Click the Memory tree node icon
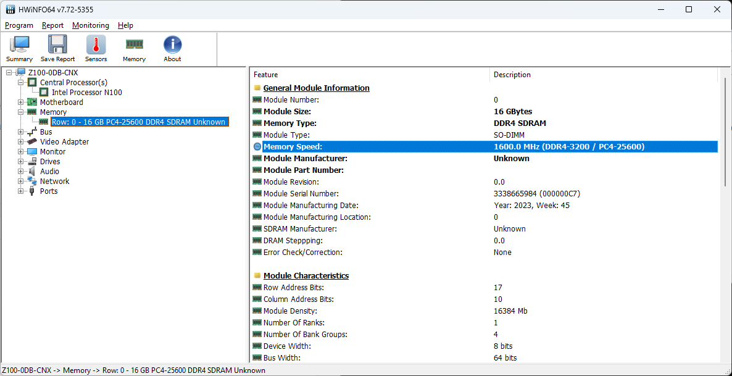The height and width of the screenshot is (376, 732). pos(32,112)
